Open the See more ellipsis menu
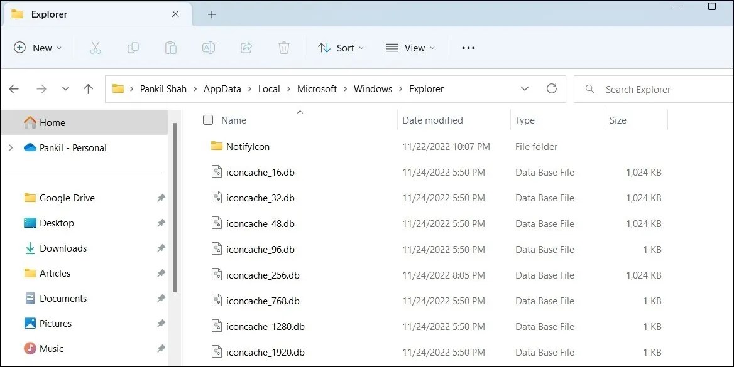734x367 pixels. pos(468,48)
